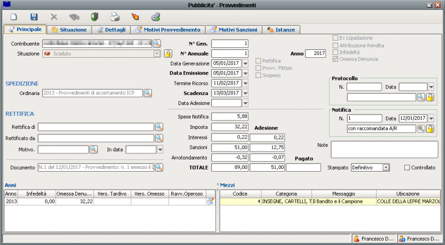This screenshot has width=445, height=245.
Task: Click the green binder toolbar icon
Action: pyautogui.click(x=94, y=17)
